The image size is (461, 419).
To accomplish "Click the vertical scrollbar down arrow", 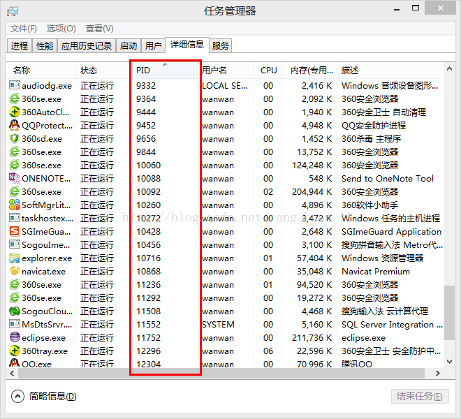I will (449, 361).
